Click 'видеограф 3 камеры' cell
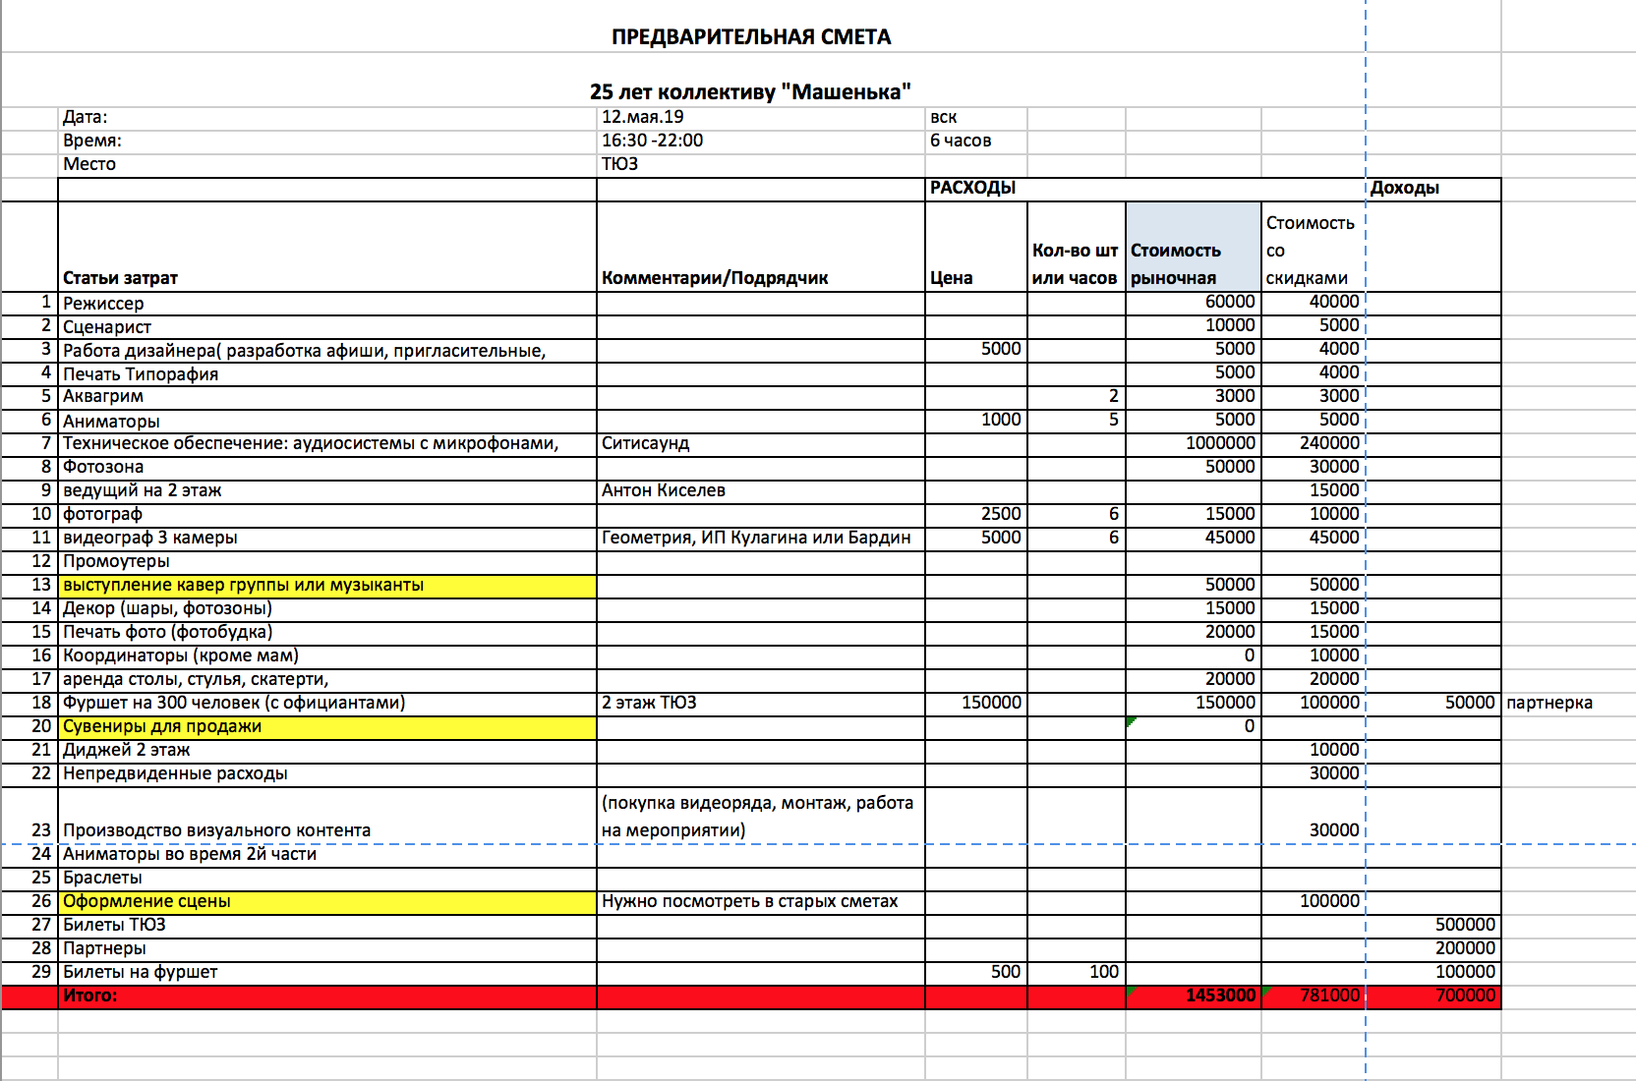1636x1081 pixels. point(327,539)
